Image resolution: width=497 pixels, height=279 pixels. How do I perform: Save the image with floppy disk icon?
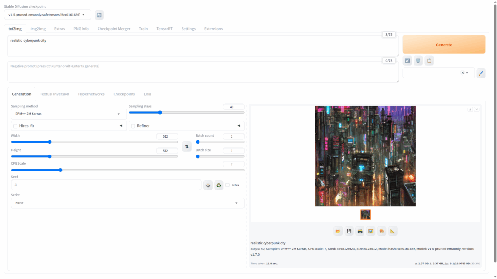[x=349, y=231]
